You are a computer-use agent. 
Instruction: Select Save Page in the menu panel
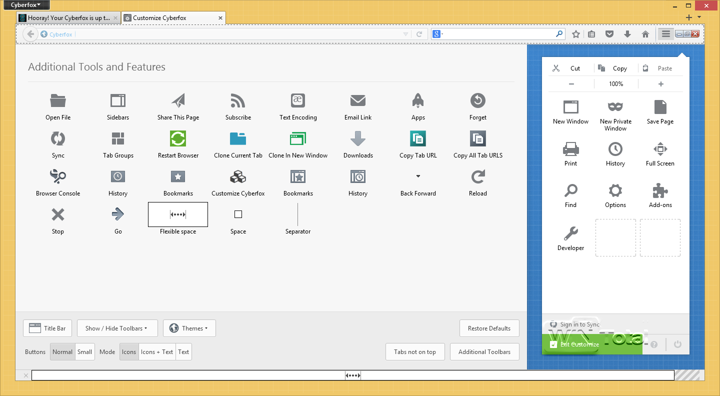pyautogui.click(x=660, y=112)
